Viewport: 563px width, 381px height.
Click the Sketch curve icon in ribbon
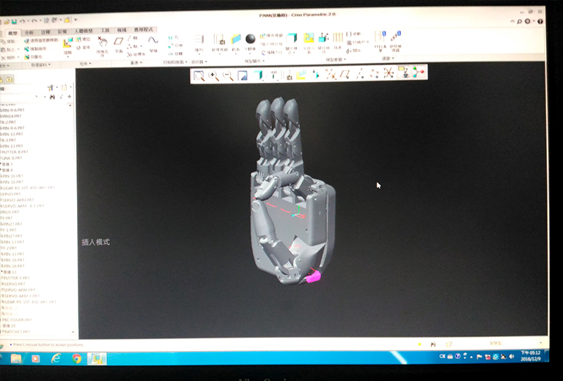tap(152, 41)
